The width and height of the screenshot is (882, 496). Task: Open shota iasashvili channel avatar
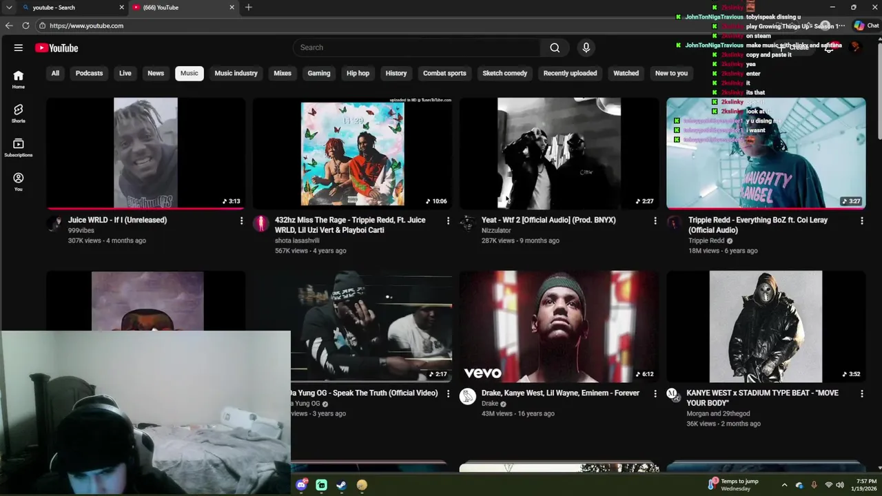tap(260, 224)
